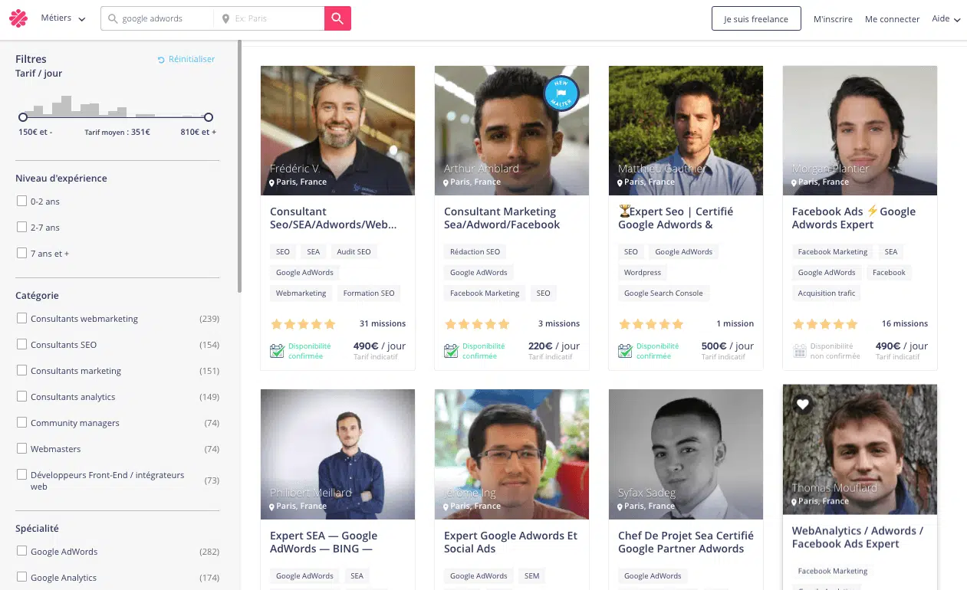Click the Je suis freelance button

pyautogui.click(x=755, y=19)
